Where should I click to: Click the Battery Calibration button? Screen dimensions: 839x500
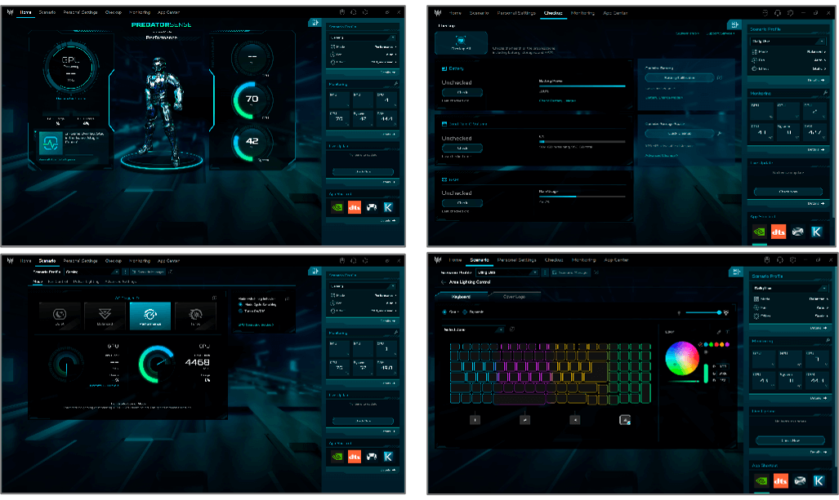pyautogui.click(x=680, y=78)
